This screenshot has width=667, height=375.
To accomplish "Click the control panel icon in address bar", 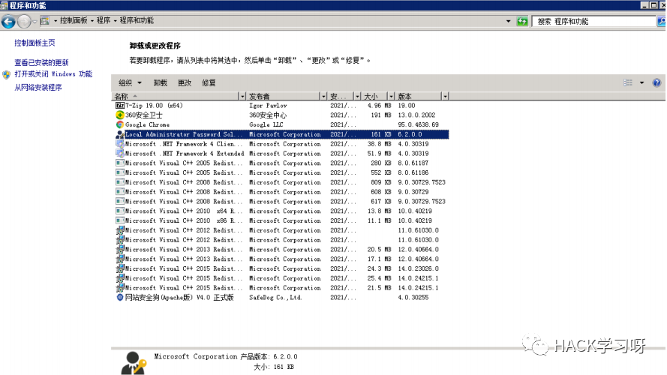I will click(x=45, y=21).
